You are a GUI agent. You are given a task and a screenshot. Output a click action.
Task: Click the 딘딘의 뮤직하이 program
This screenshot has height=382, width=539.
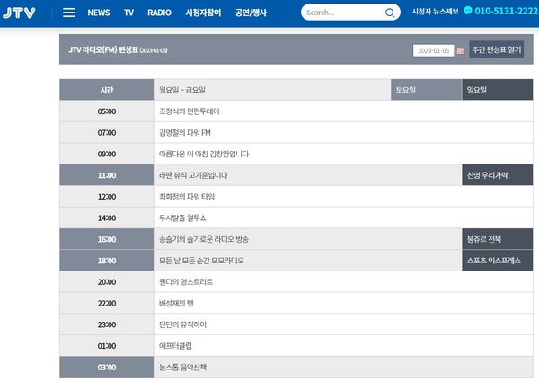(x=182, y=324)
